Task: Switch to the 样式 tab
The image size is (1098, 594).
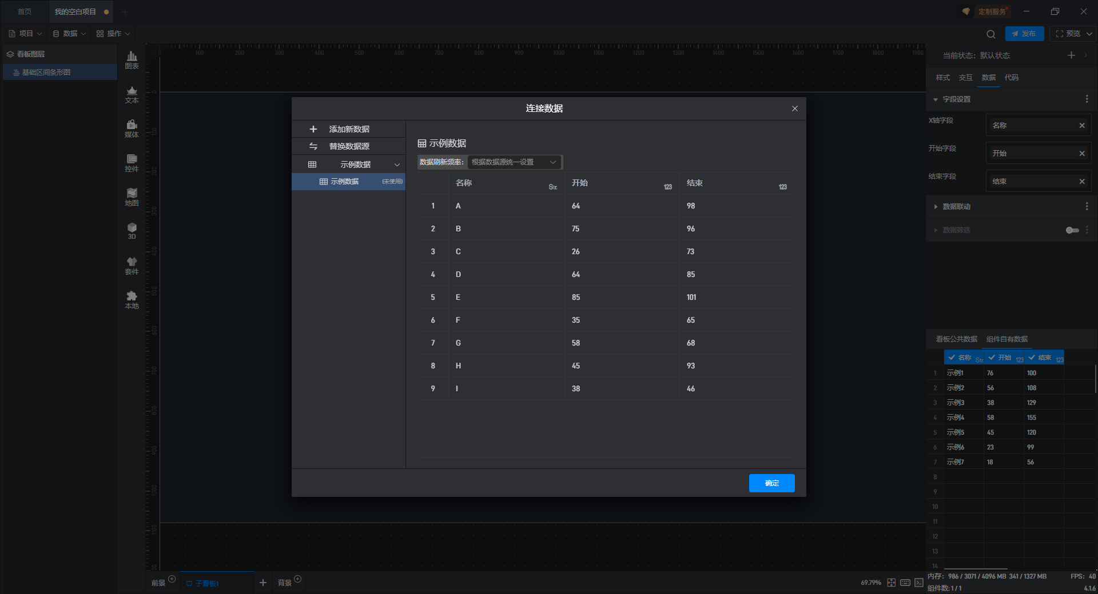Action: (943, 78)
